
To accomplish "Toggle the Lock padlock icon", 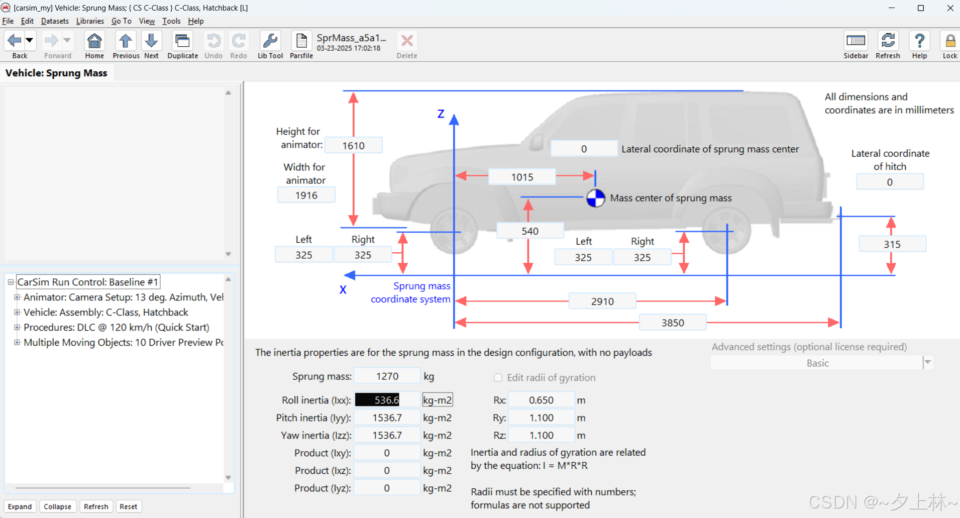I will pyautogui.click(x=949, y=40).
